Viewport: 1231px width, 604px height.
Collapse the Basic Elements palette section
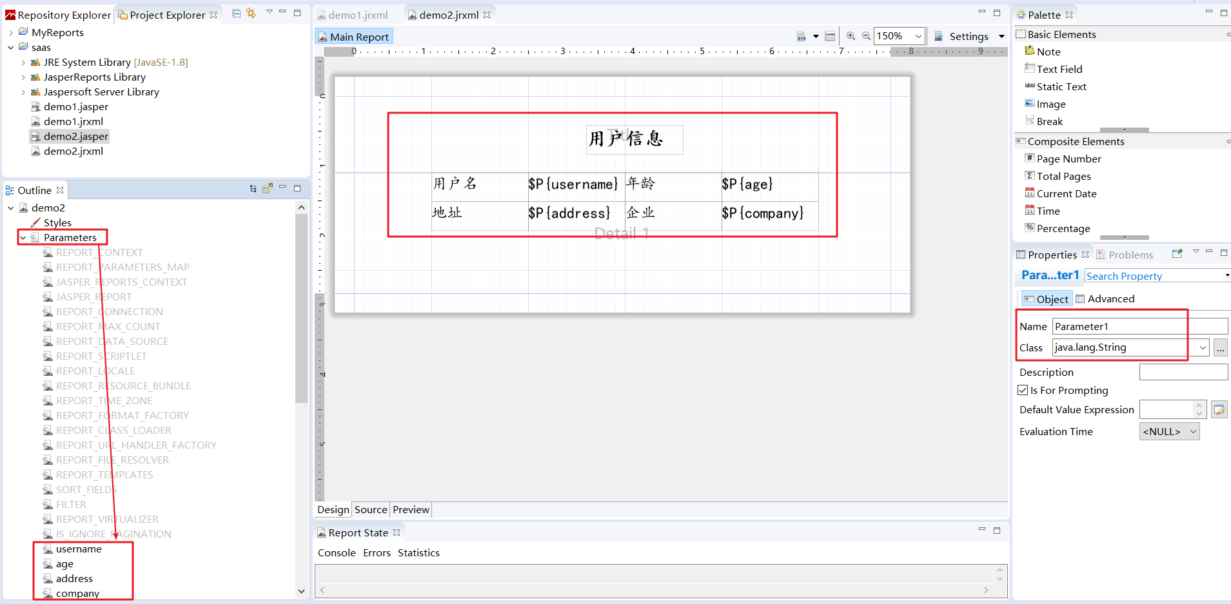(x=1228, y=34)
